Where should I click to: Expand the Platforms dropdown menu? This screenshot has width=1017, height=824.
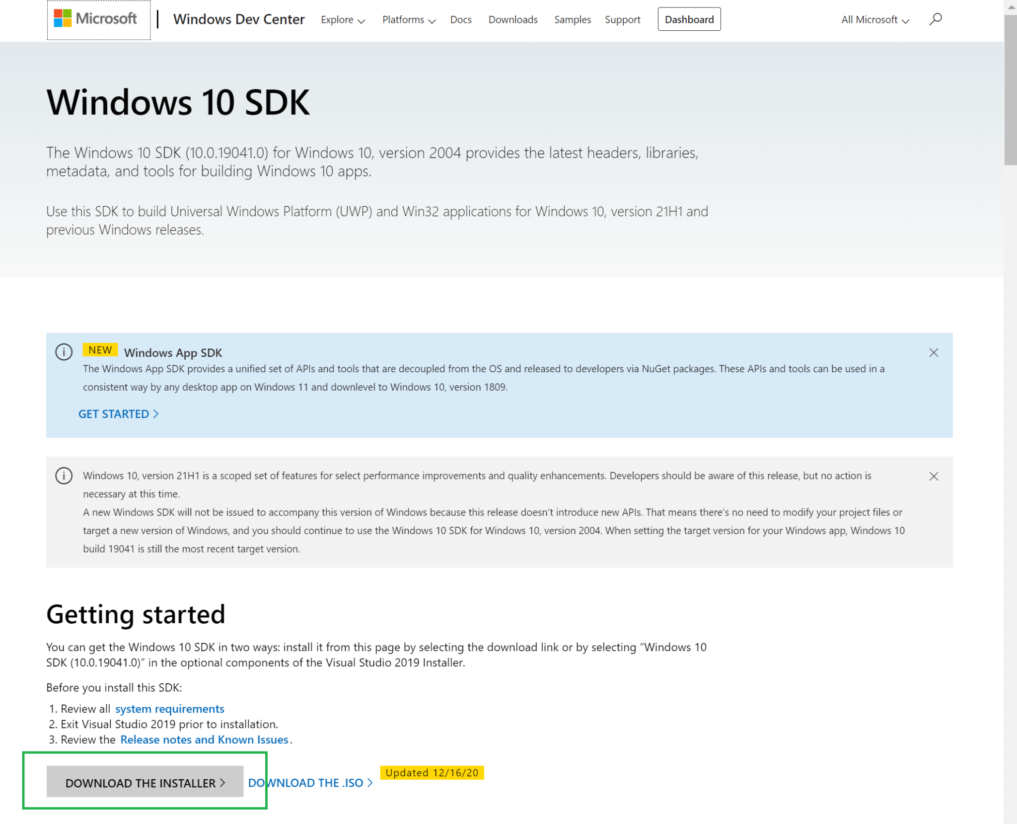coord(408,20)
